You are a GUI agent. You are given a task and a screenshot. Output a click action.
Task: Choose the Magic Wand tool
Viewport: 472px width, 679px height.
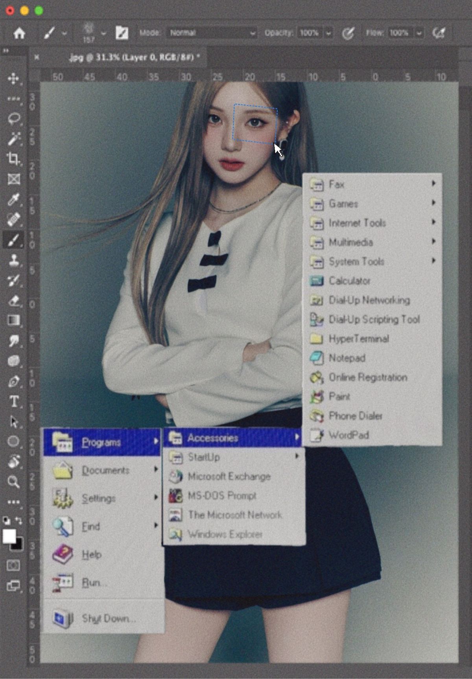pyautogui.click(x=14, y=139)
